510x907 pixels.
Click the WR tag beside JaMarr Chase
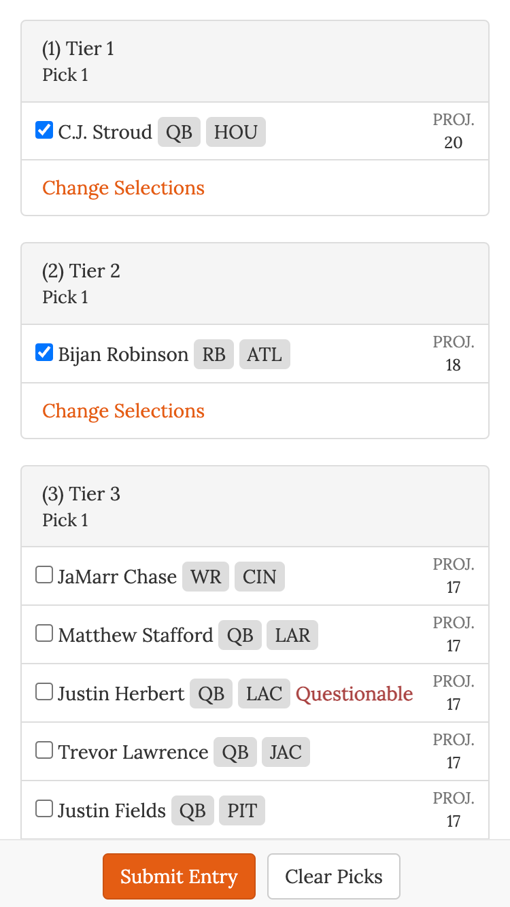point(205,577)
